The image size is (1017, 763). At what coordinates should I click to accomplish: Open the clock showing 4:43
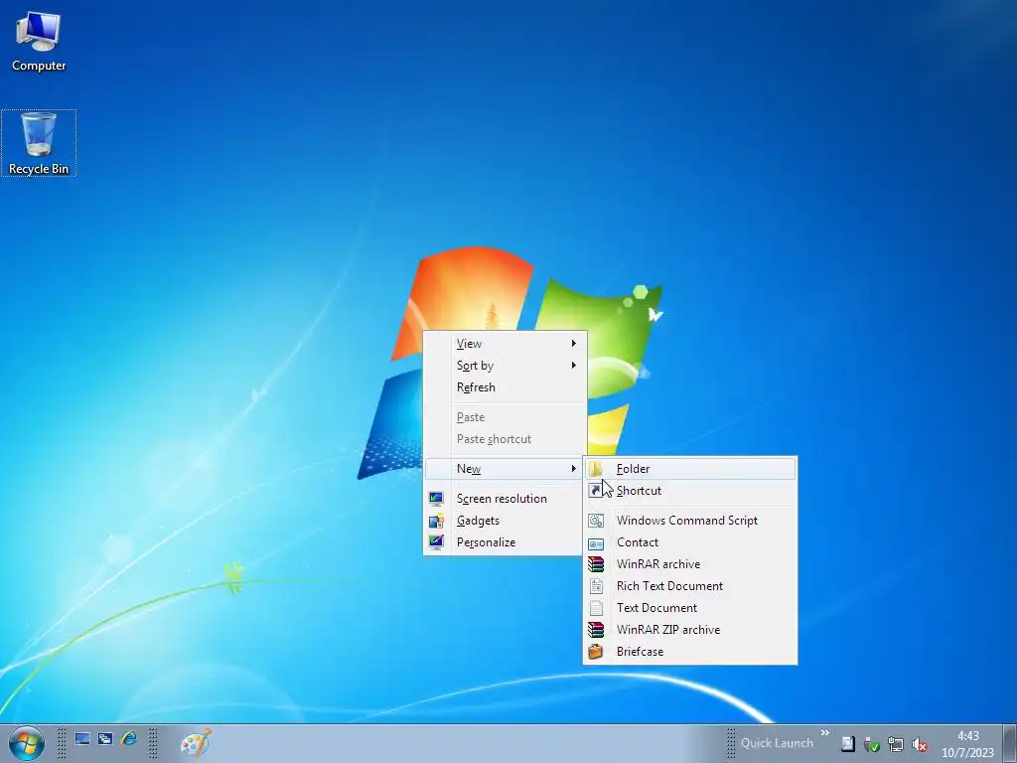[x=967, y=744]
